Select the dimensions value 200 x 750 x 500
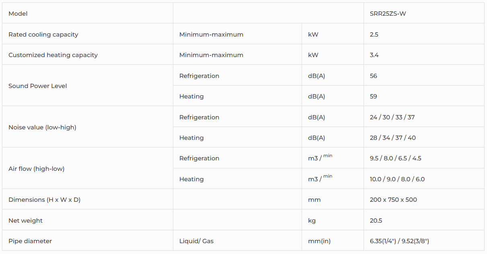The image size is (487, 254). click(x=393, y=200)
